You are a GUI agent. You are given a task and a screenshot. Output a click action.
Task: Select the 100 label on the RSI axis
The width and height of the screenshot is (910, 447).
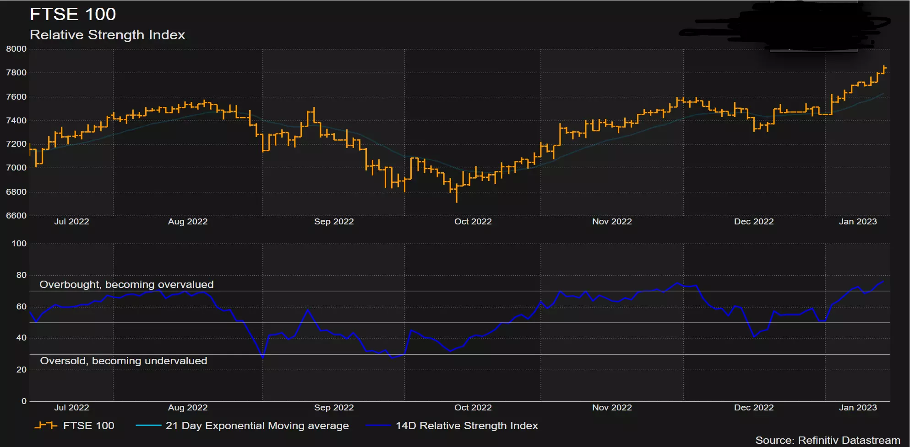point(19,244)
